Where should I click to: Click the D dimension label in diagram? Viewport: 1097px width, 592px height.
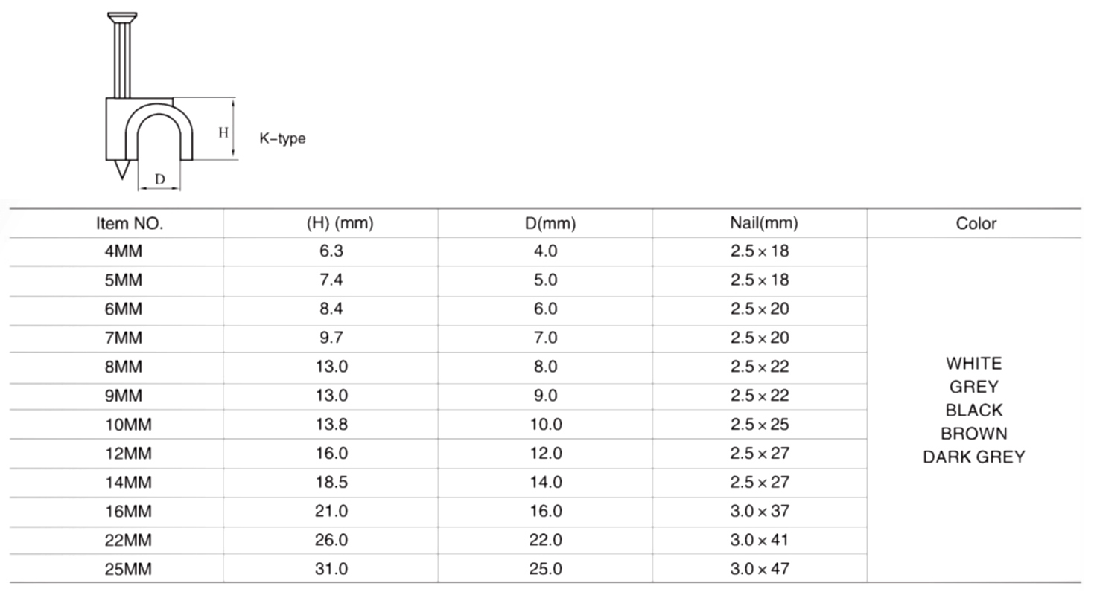159,179
